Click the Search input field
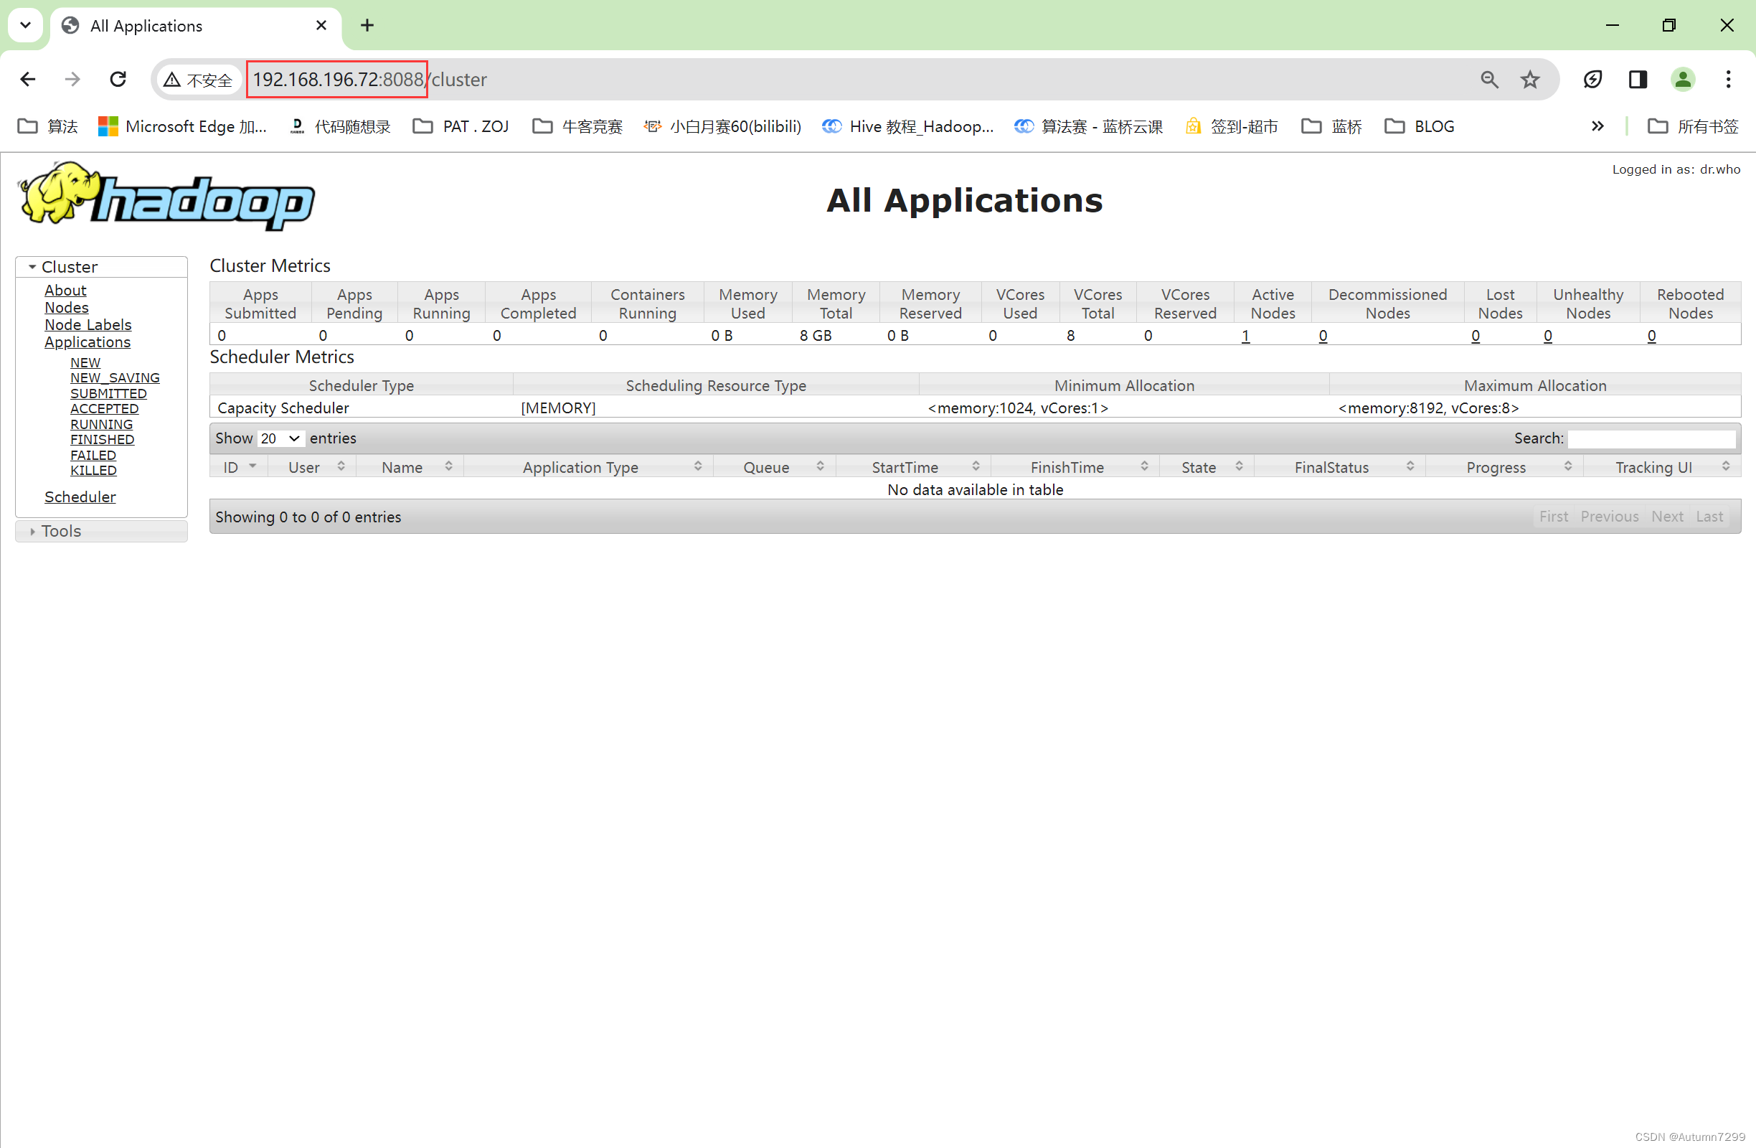 point(1651,438)
